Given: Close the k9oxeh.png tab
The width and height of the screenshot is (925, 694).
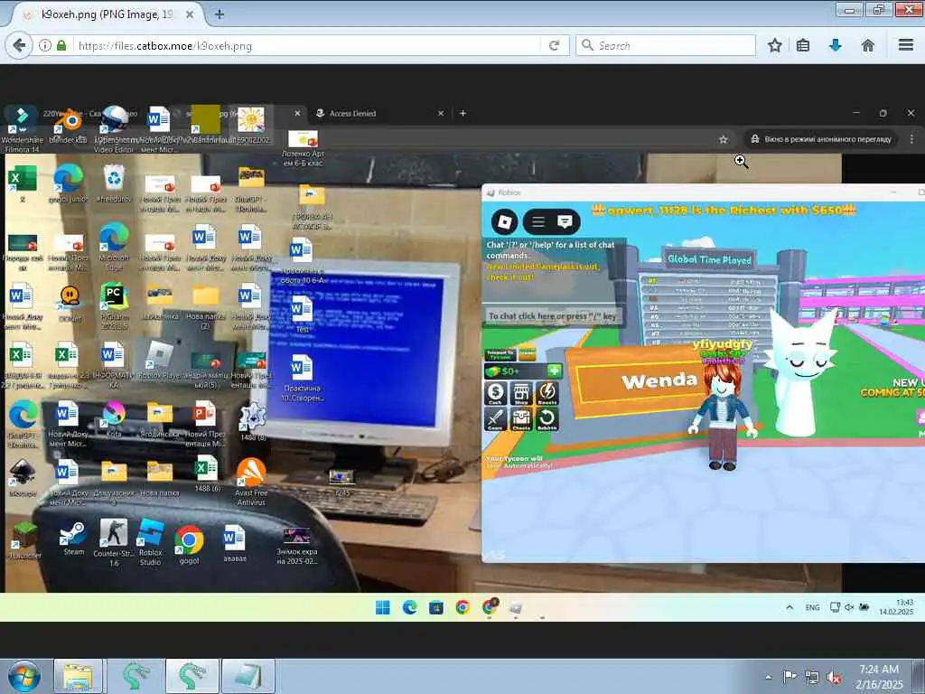Looking at the screenshot, I should click(190, 14).
